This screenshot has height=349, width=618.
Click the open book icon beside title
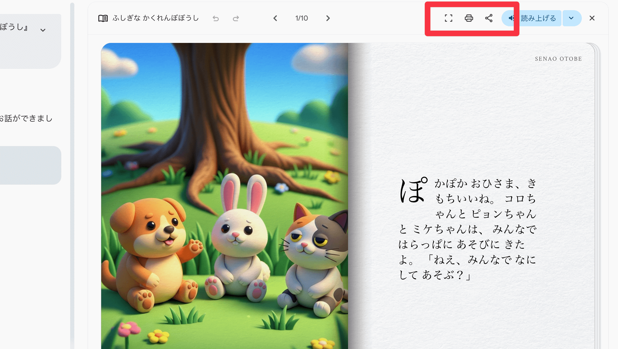103,18
